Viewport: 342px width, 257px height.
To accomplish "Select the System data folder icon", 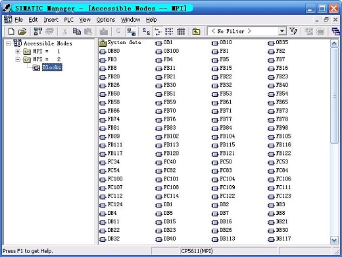I will tap(103, 43).
